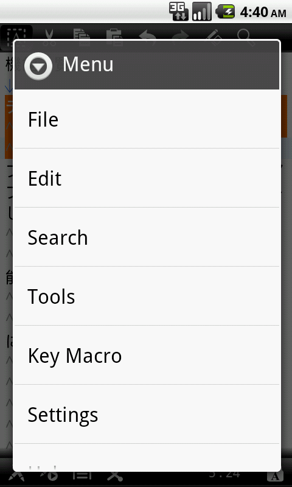The height and width of the screenshot is (487, 292).
Task: Click the pencil edit icon
Action: click(214, 35)
